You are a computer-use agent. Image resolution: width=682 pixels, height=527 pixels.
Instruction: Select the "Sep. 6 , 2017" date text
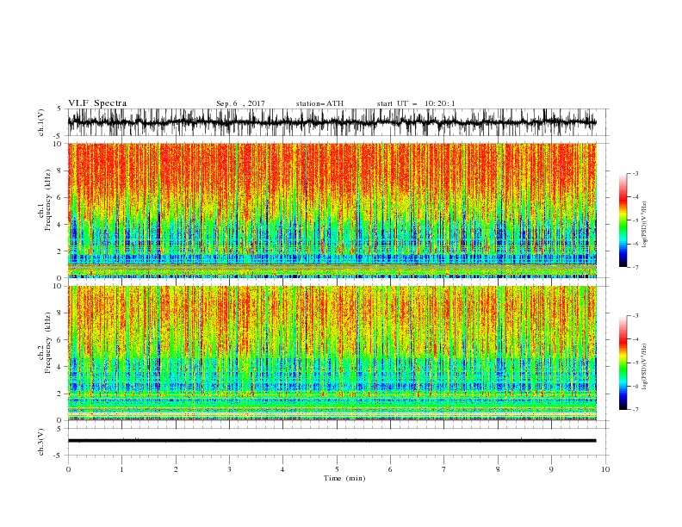pos(240,103)
